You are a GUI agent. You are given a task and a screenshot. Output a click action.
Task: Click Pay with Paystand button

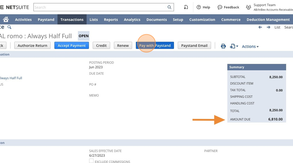pyautogui.click(x=155, y=45)
